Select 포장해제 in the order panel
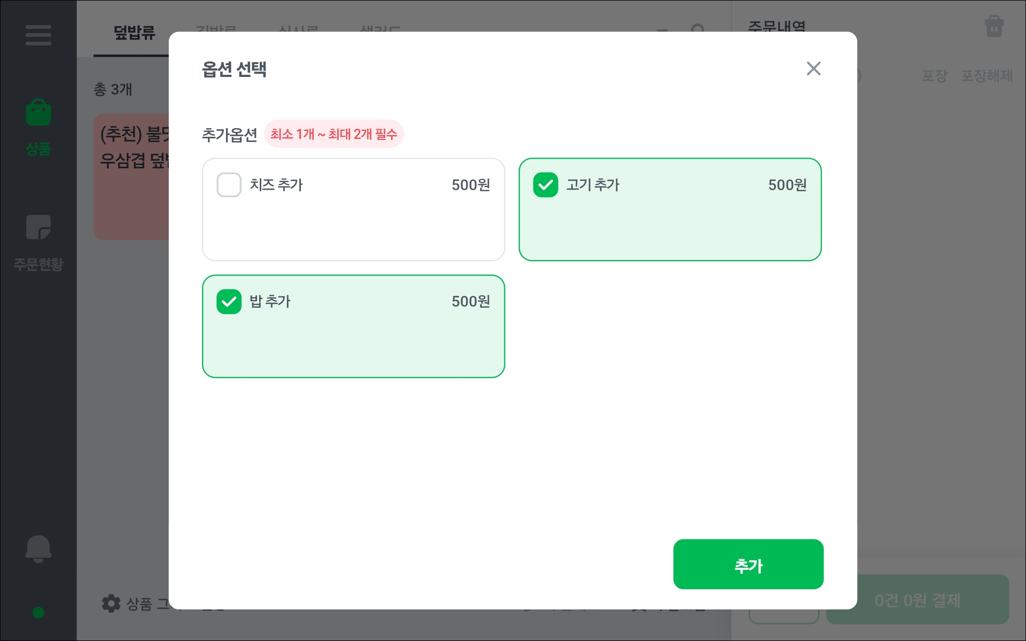This screenshot has height=641, width=1026. 986,76
